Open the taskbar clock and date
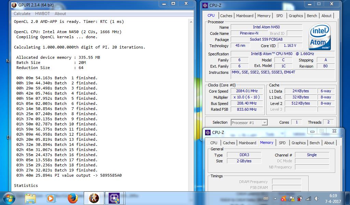350x205 pixels. 333,199
